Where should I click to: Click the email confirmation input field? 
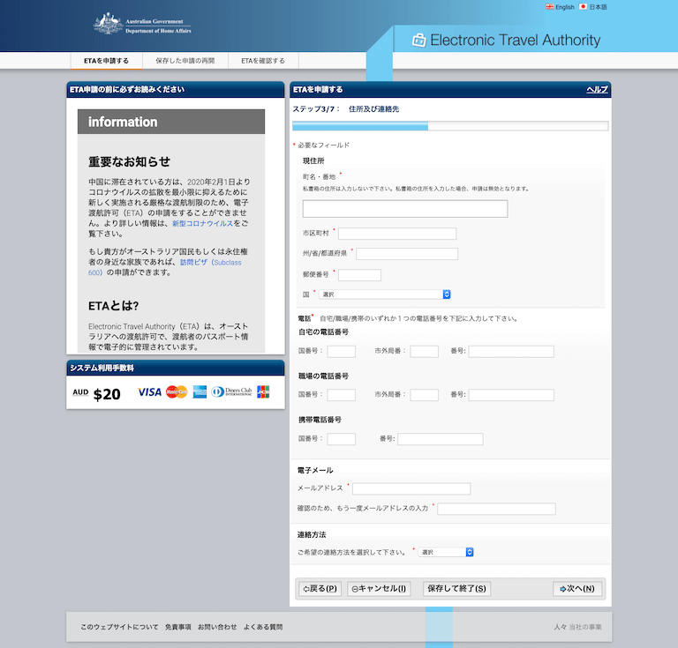pyautogui.click(x=496, y=509)
